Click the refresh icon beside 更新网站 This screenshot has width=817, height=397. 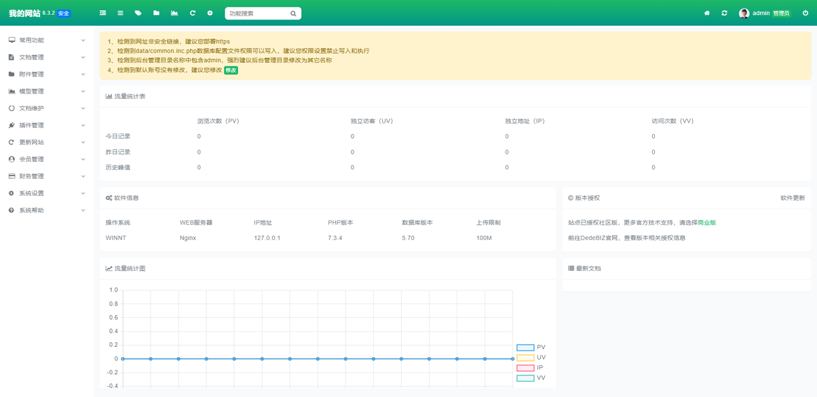pyautogui.click(x=12, y=142)
